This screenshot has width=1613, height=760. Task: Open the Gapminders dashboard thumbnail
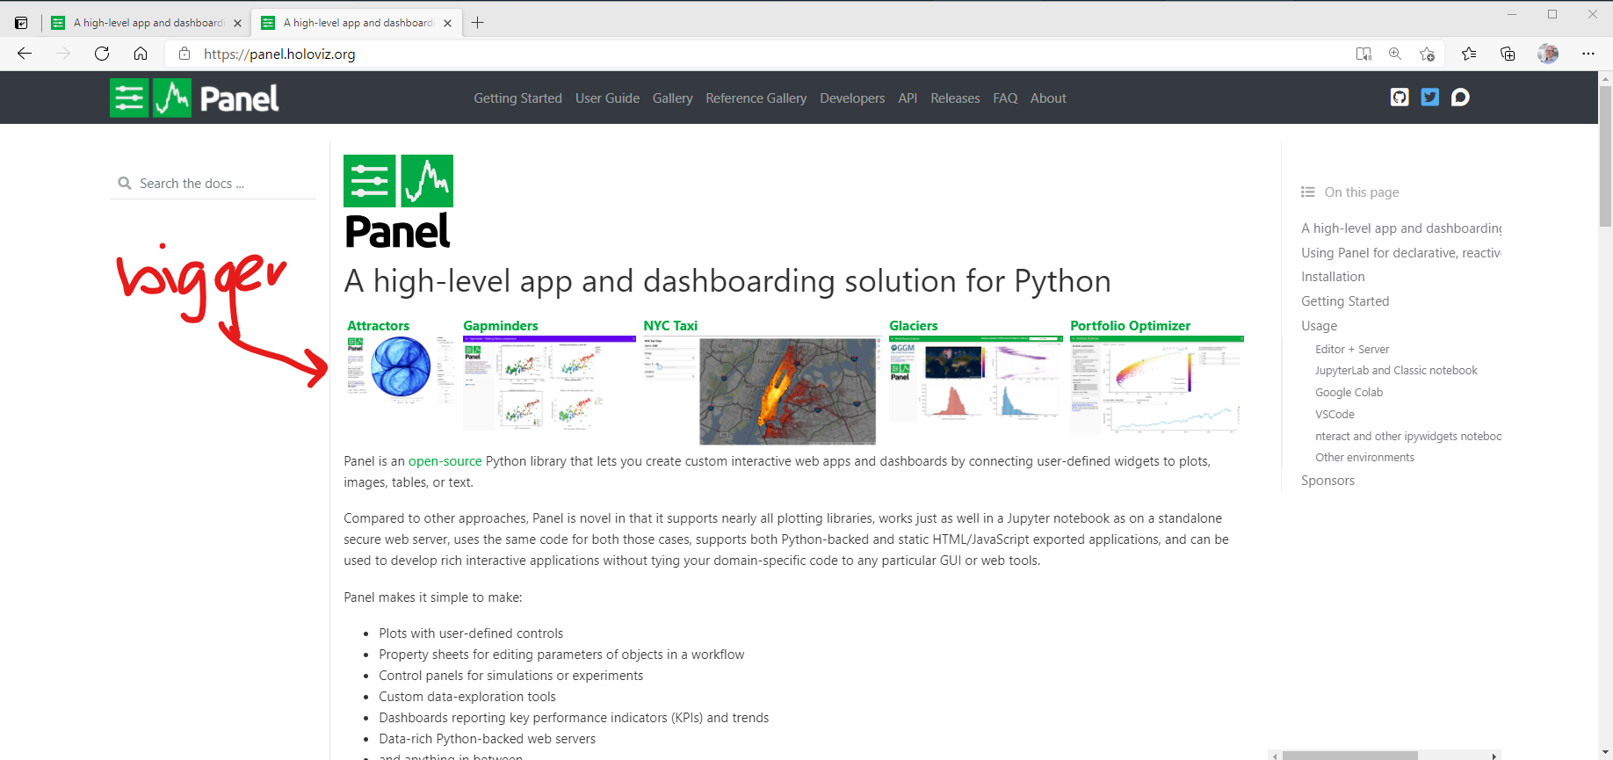[x=549, y=383]
